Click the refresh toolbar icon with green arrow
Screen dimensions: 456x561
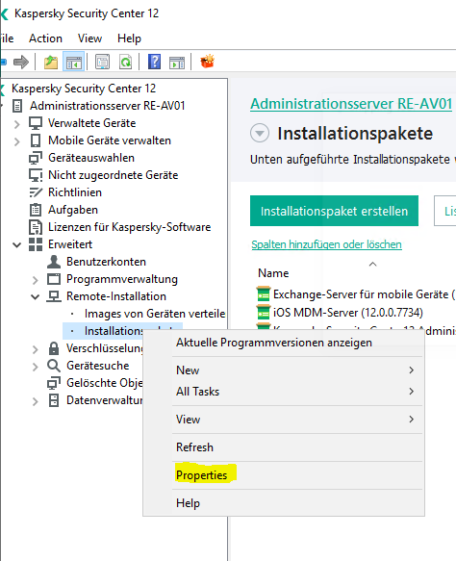125,62
